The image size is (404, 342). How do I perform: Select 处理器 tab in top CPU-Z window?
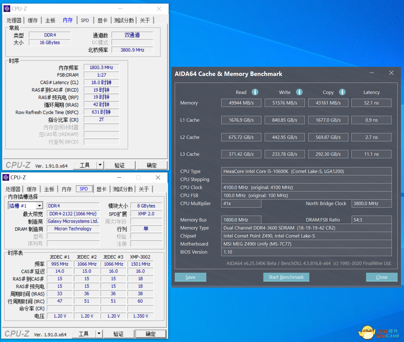pyautogui.click(x=14, y=21)
